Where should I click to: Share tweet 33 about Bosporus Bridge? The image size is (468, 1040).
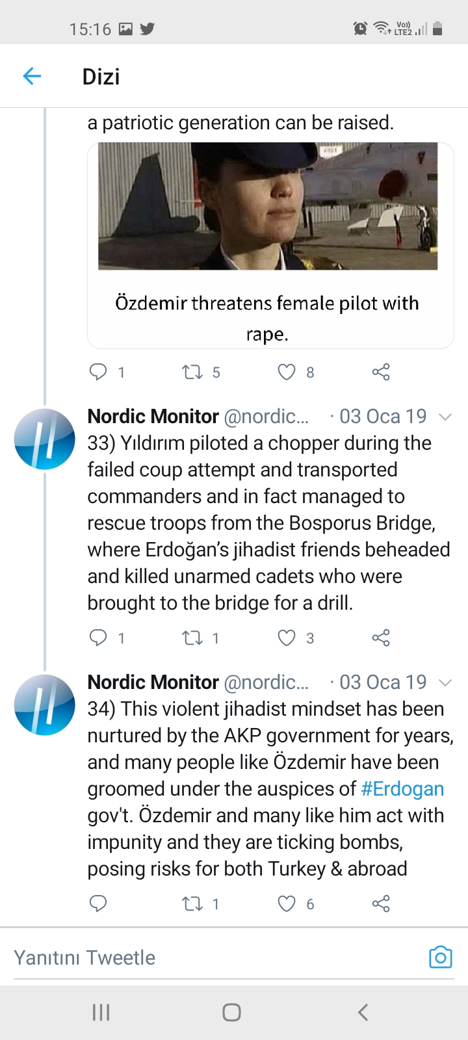pos(381,638)
